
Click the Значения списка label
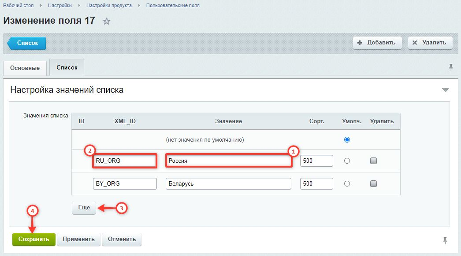[x=45, y=116]
